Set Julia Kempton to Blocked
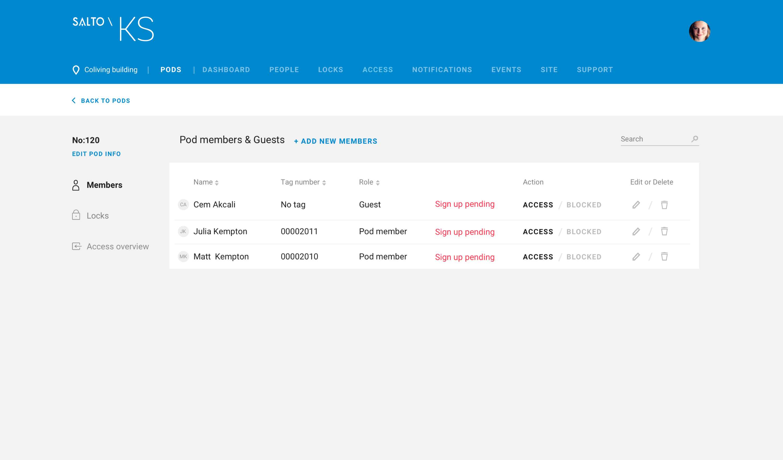 [584, 232]
